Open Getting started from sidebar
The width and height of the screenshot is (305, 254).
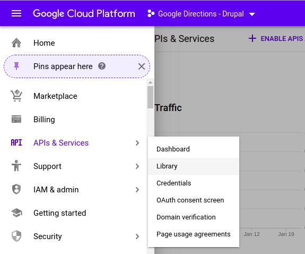tap(60, 213)
